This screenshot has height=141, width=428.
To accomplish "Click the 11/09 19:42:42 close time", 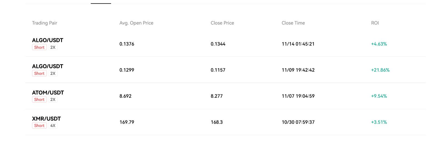I will 298,70.
